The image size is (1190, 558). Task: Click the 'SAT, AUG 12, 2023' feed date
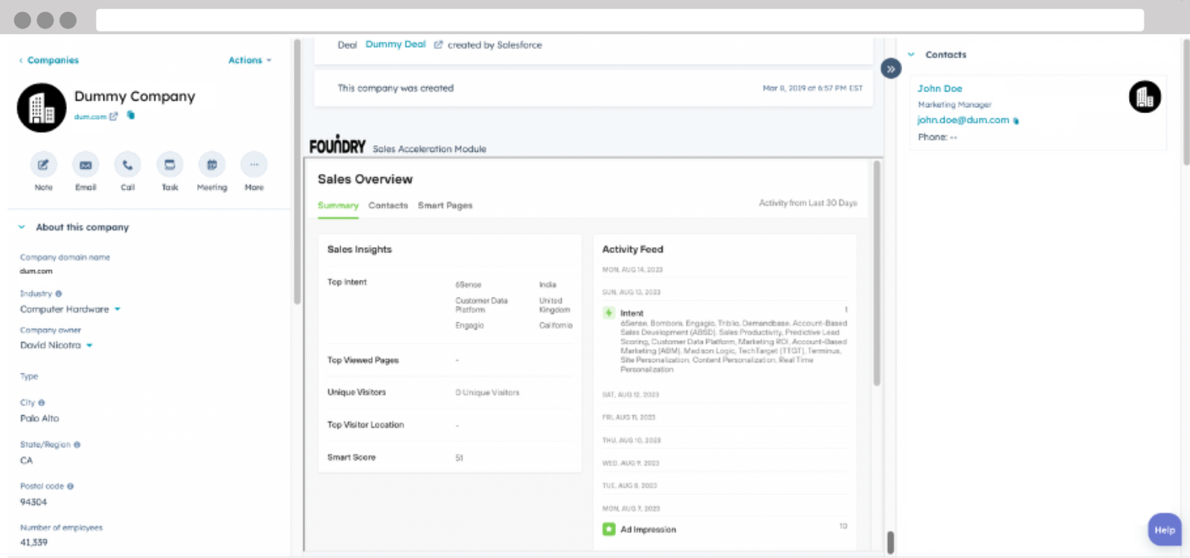[631, 394]
